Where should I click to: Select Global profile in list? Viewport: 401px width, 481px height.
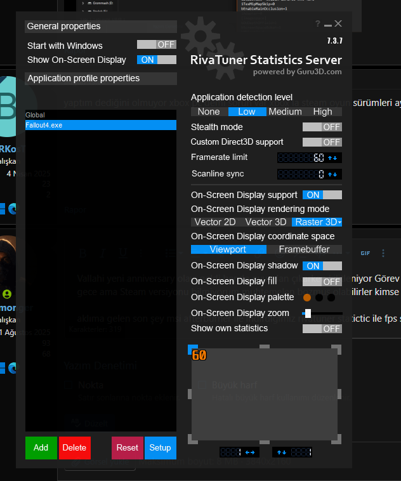[x=101, y=115]
